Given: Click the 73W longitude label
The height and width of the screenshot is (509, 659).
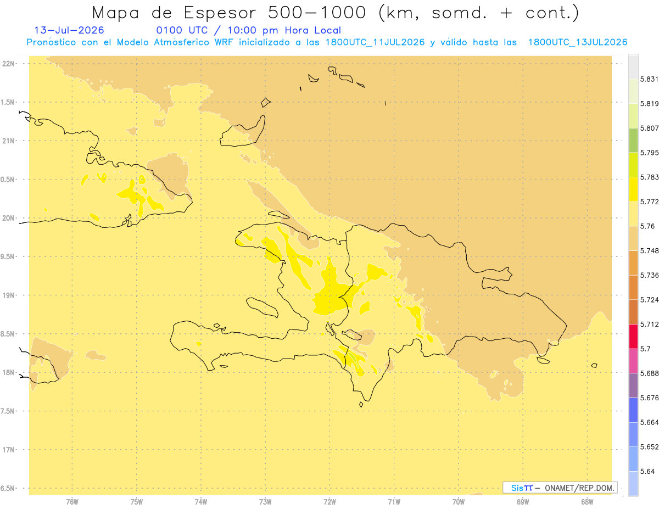Looking at the screenshot, I should pyautogui.click(x=265, y=501).
